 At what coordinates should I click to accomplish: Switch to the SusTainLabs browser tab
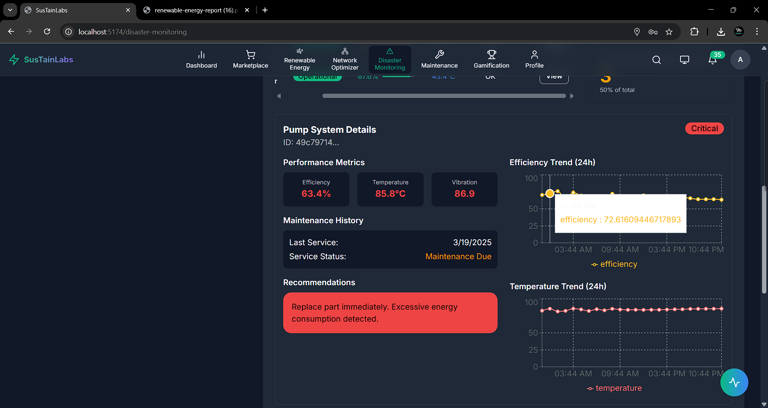(x=78, y=10)
